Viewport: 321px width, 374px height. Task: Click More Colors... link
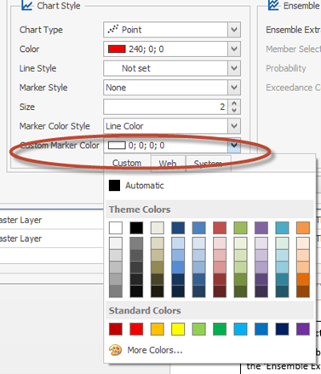click(155, 350)
